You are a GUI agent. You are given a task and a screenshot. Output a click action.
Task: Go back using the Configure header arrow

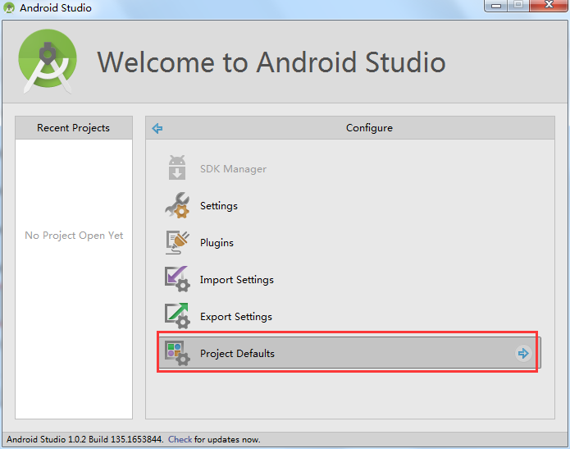[x=157, y=128]
